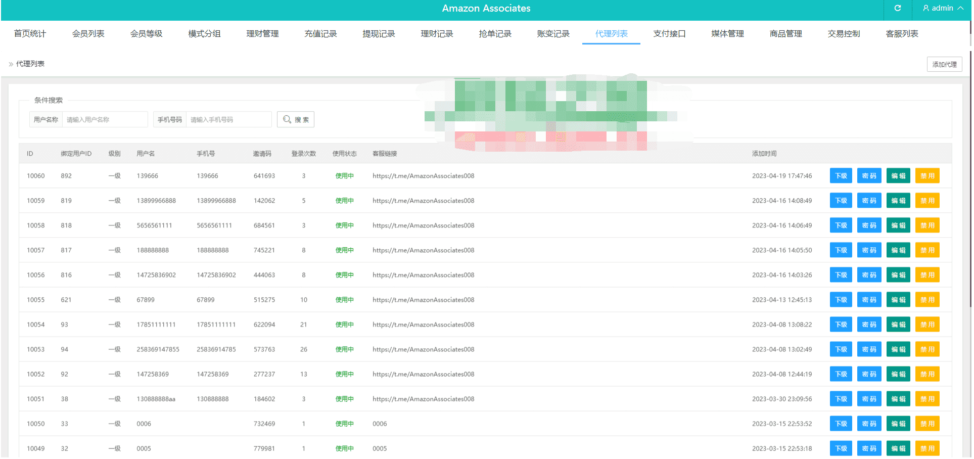
Task: Disable agent 10057 with 禁用 button
Action: [927, 250]
